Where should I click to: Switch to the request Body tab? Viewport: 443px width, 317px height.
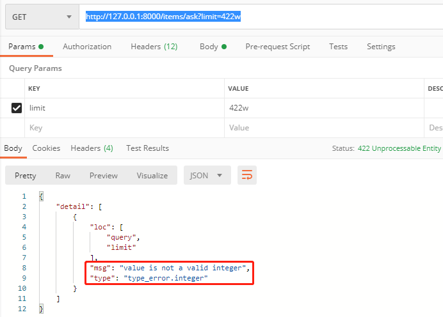213,47
